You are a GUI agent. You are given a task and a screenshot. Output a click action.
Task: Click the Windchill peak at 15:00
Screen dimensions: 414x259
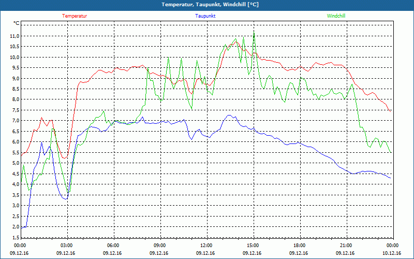(254, 33)
